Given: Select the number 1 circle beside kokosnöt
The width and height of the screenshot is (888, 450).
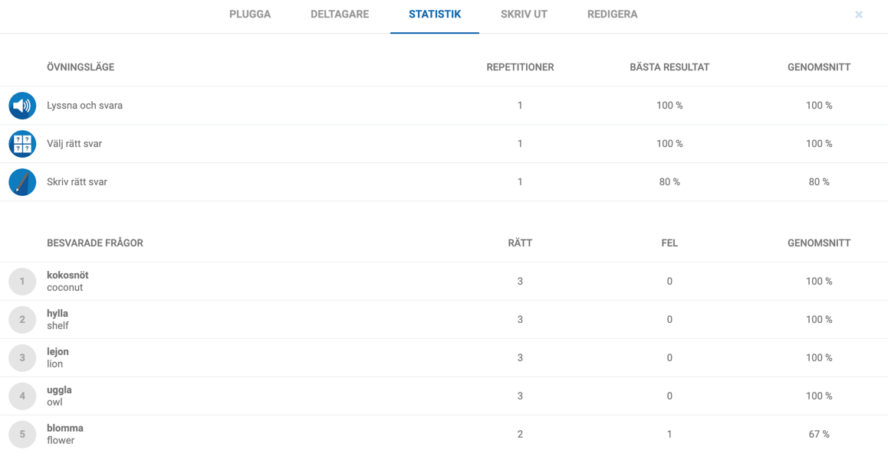Looking at the screenshot, I should pos(22,282).
